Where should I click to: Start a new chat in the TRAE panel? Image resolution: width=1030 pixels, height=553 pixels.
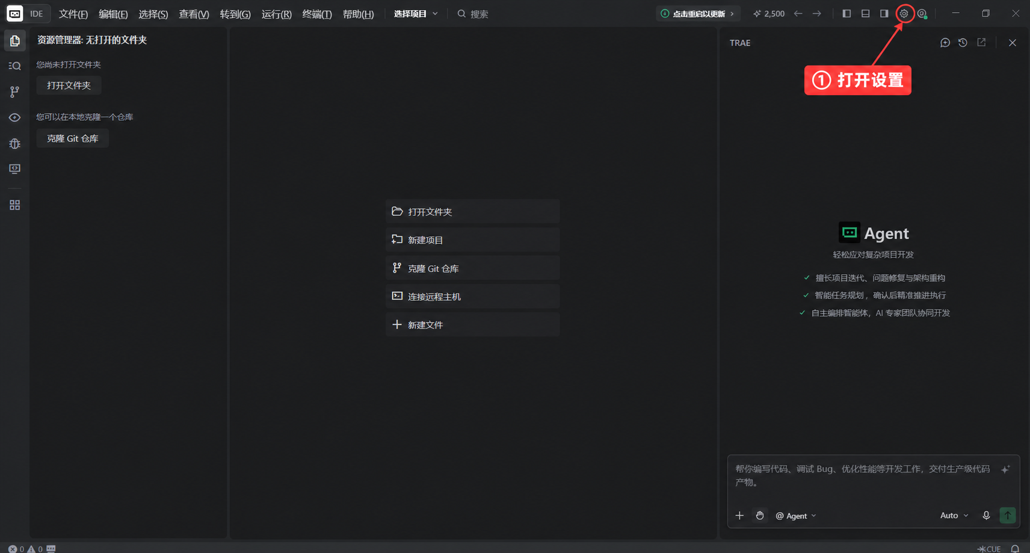click(945, 43)
